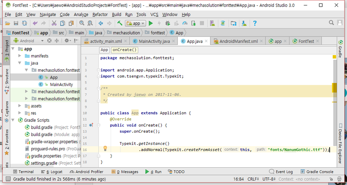Screen dimensions: 347x185
Task: Click the Apply Changes lightning icon
Action: (x=159, y=23)
